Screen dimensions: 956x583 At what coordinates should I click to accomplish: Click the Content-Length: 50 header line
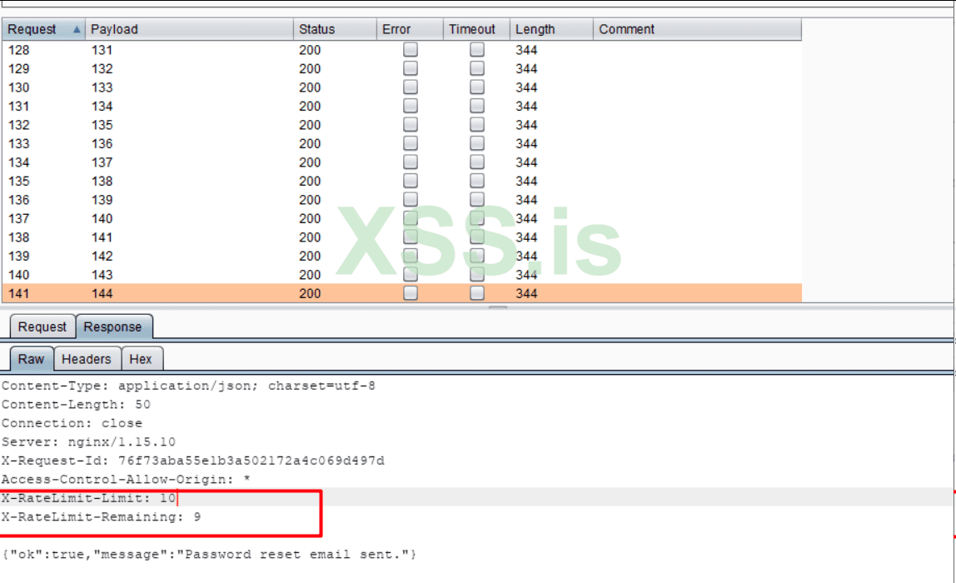point(76,404)
